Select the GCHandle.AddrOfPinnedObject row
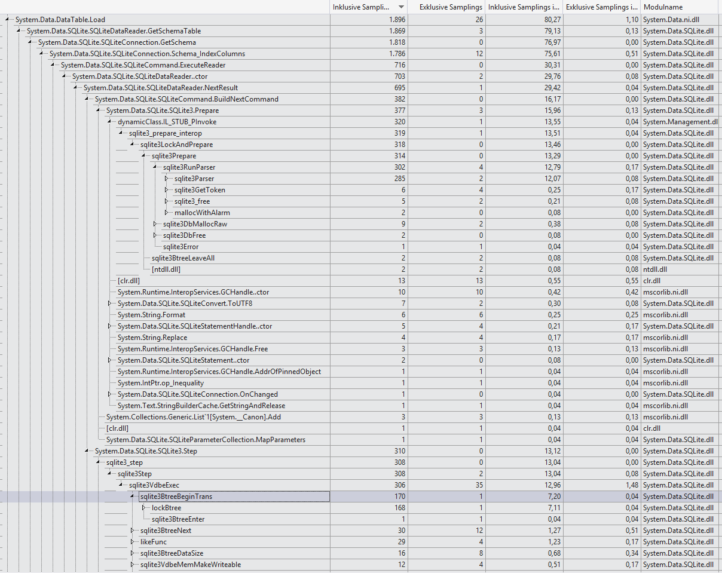 click(219, 372)
